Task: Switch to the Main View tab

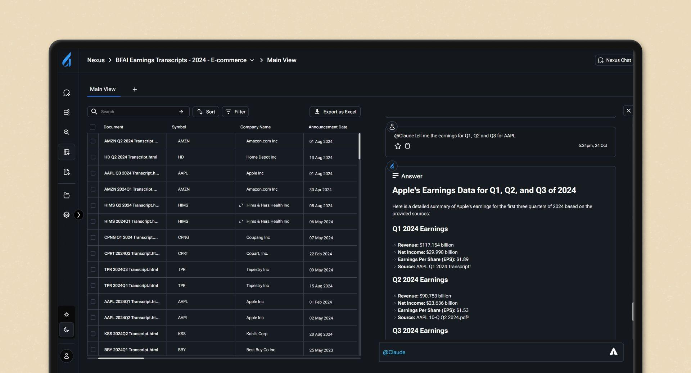Action: coord(103,89)
